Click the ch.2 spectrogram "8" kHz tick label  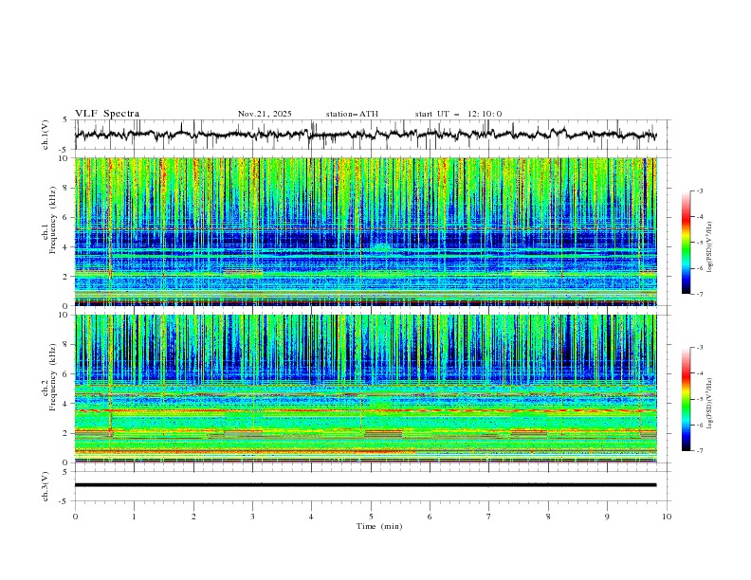click(x=66, y=345)
